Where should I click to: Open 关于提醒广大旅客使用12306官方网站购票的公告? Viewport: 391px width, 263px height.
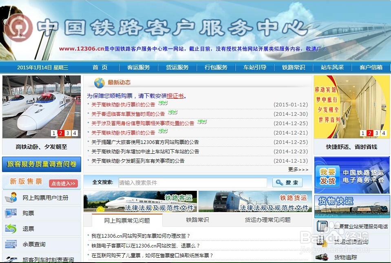pos(145,142)
